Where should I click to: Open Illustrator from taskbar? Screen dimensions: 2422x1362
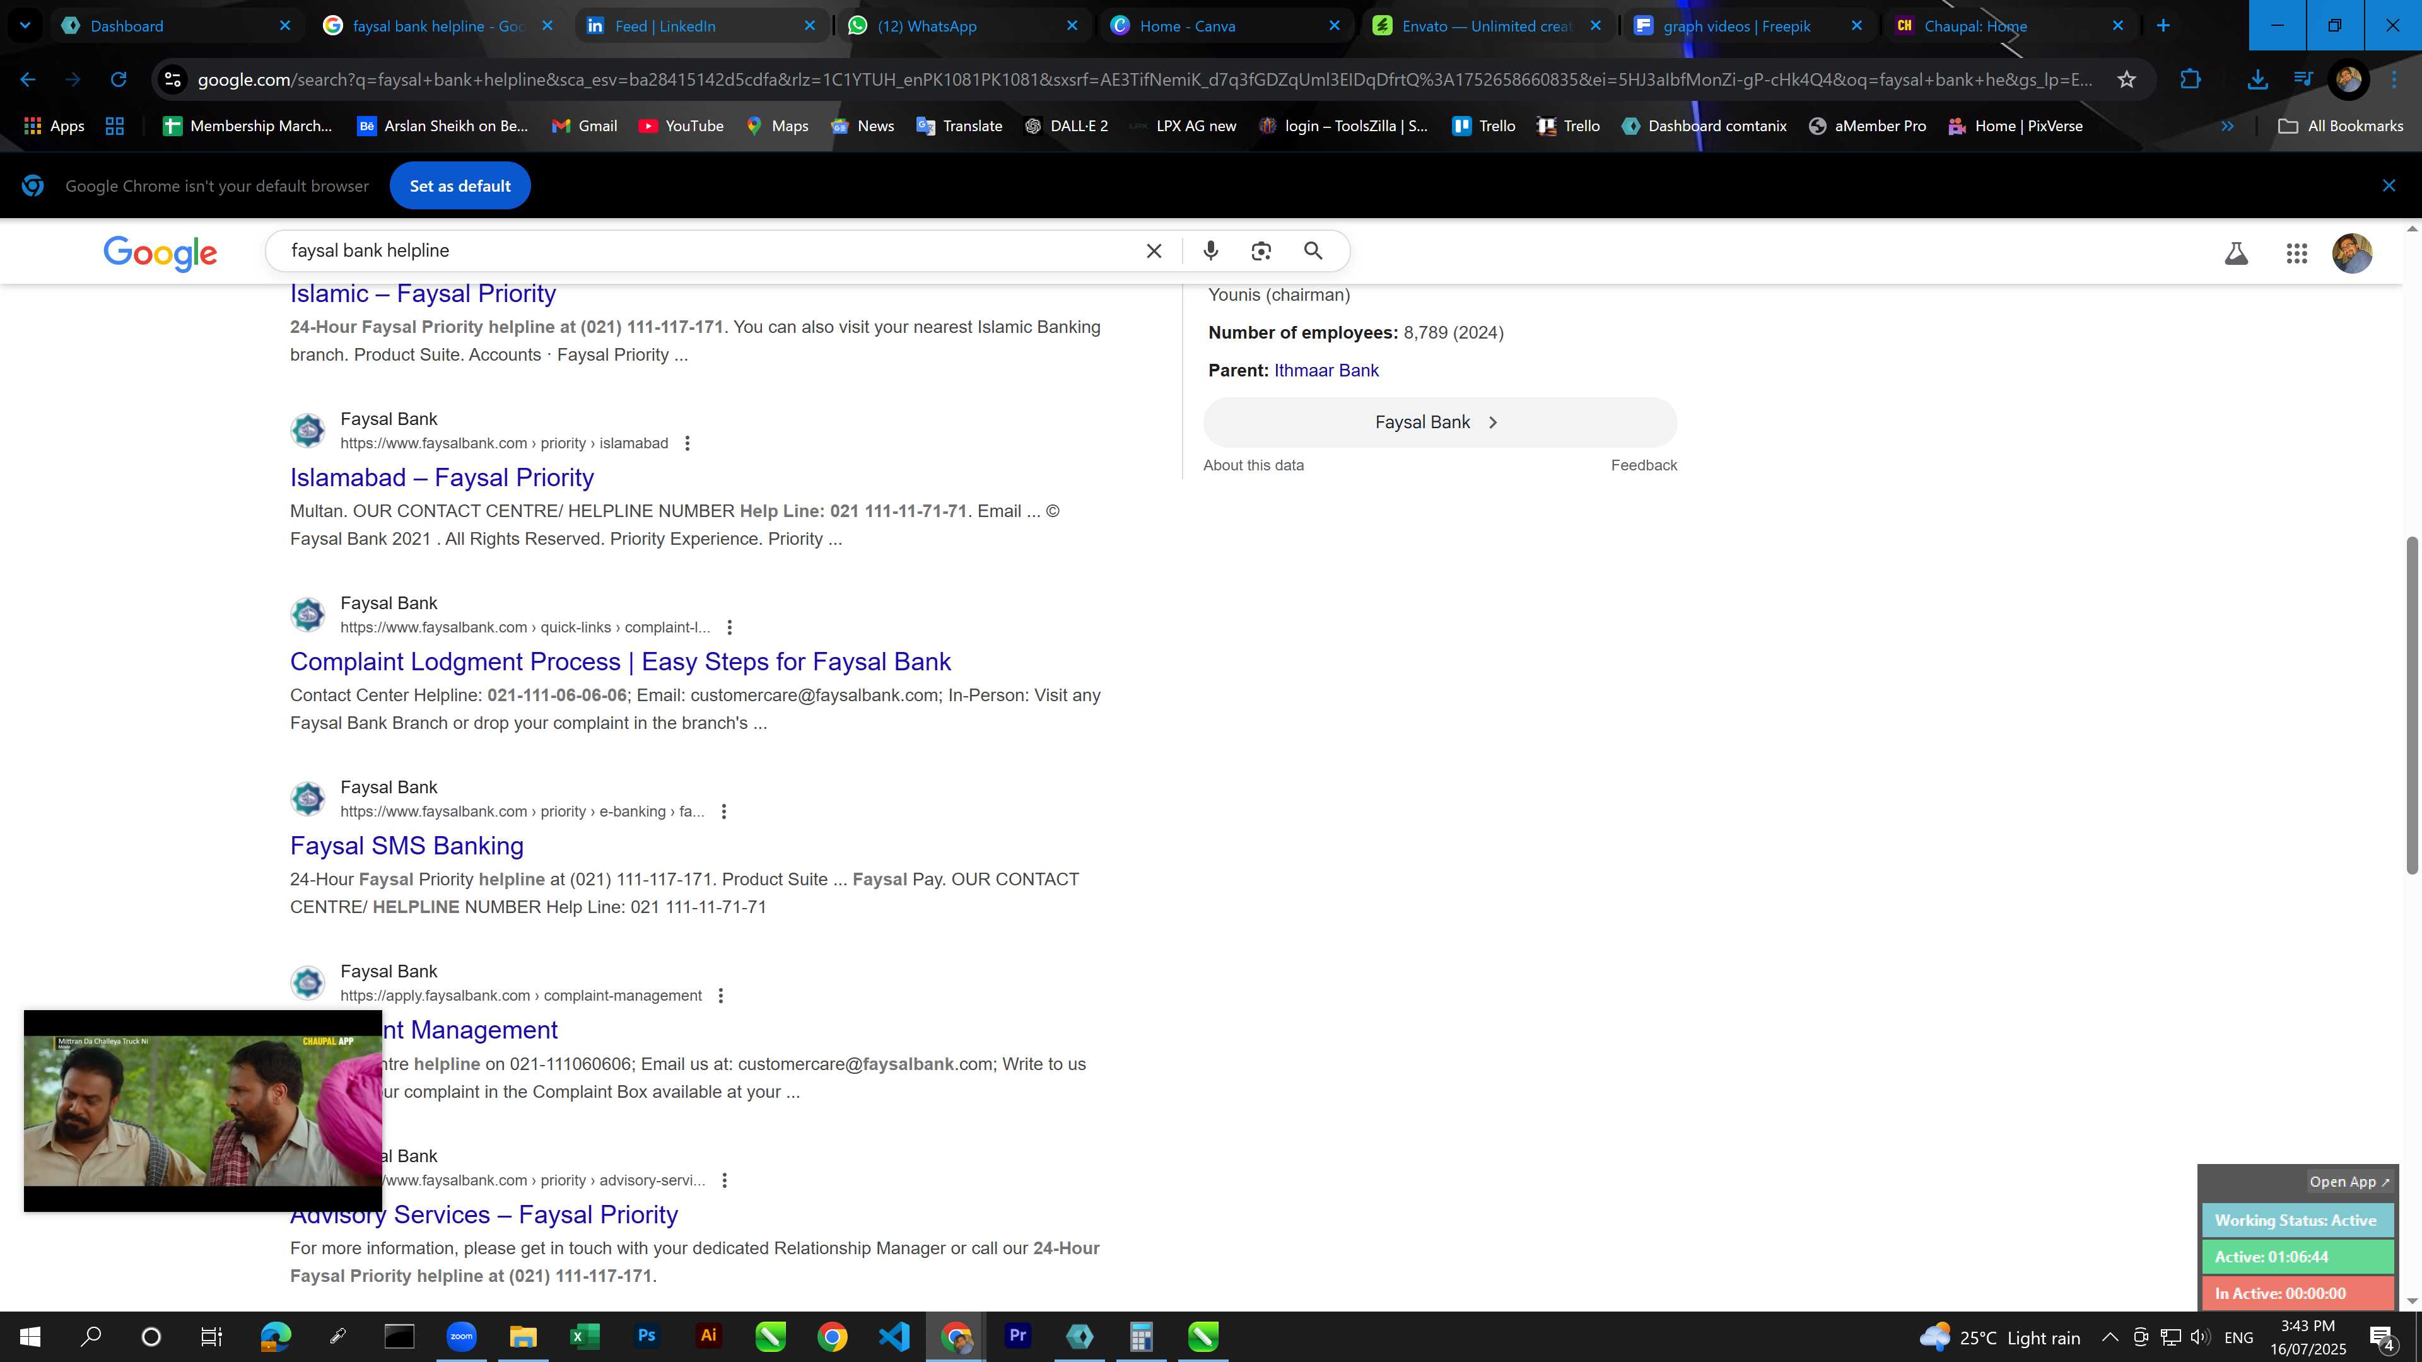pyautogui.click(x=708, y=1336)
